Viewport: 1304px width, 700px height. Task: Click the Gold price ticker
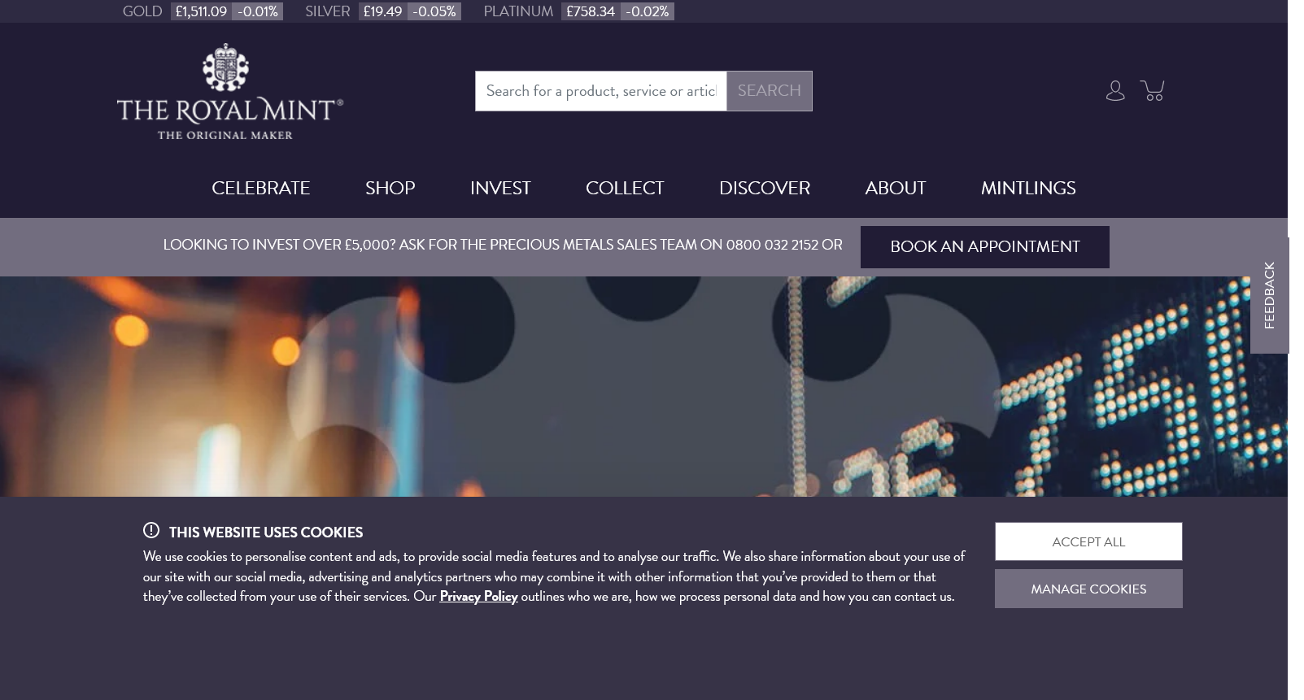coord(202,11)
